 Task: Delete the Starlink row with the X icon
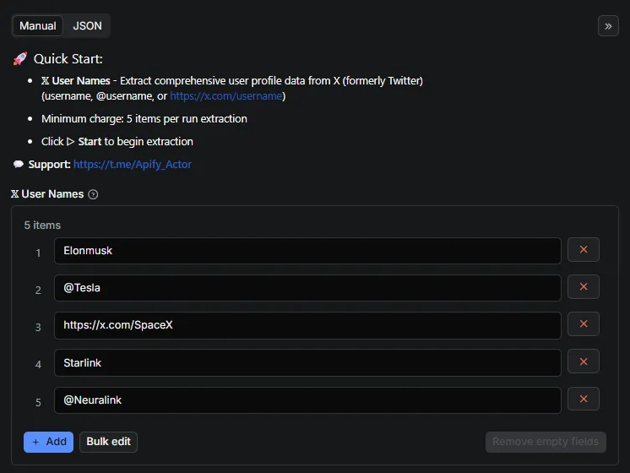click(x=584, y=362)
